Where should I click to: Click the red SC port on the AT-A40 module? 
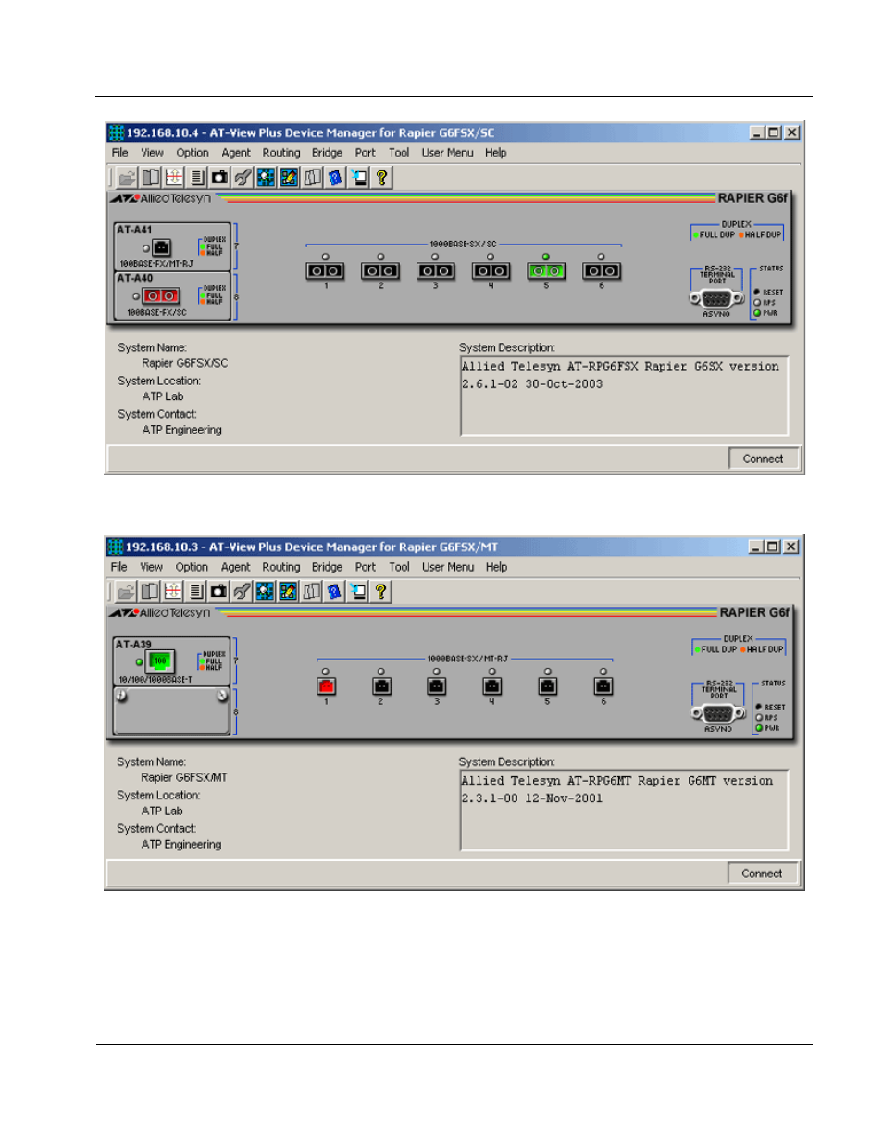161,295
